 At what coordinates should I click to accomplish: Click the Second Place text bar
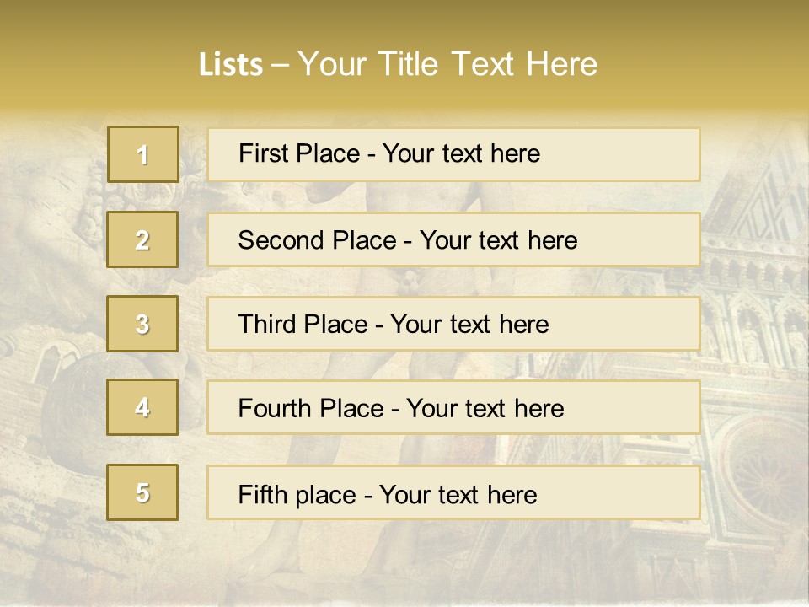[x=453, y=239]
